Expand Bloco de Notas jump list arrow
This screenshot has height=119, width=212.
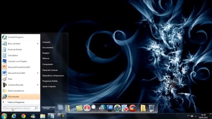tap(38, 44)
